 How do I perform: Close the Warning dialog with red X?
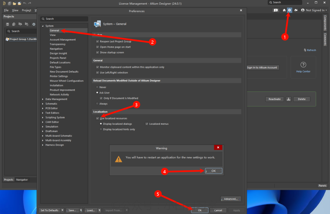(218, 147)
